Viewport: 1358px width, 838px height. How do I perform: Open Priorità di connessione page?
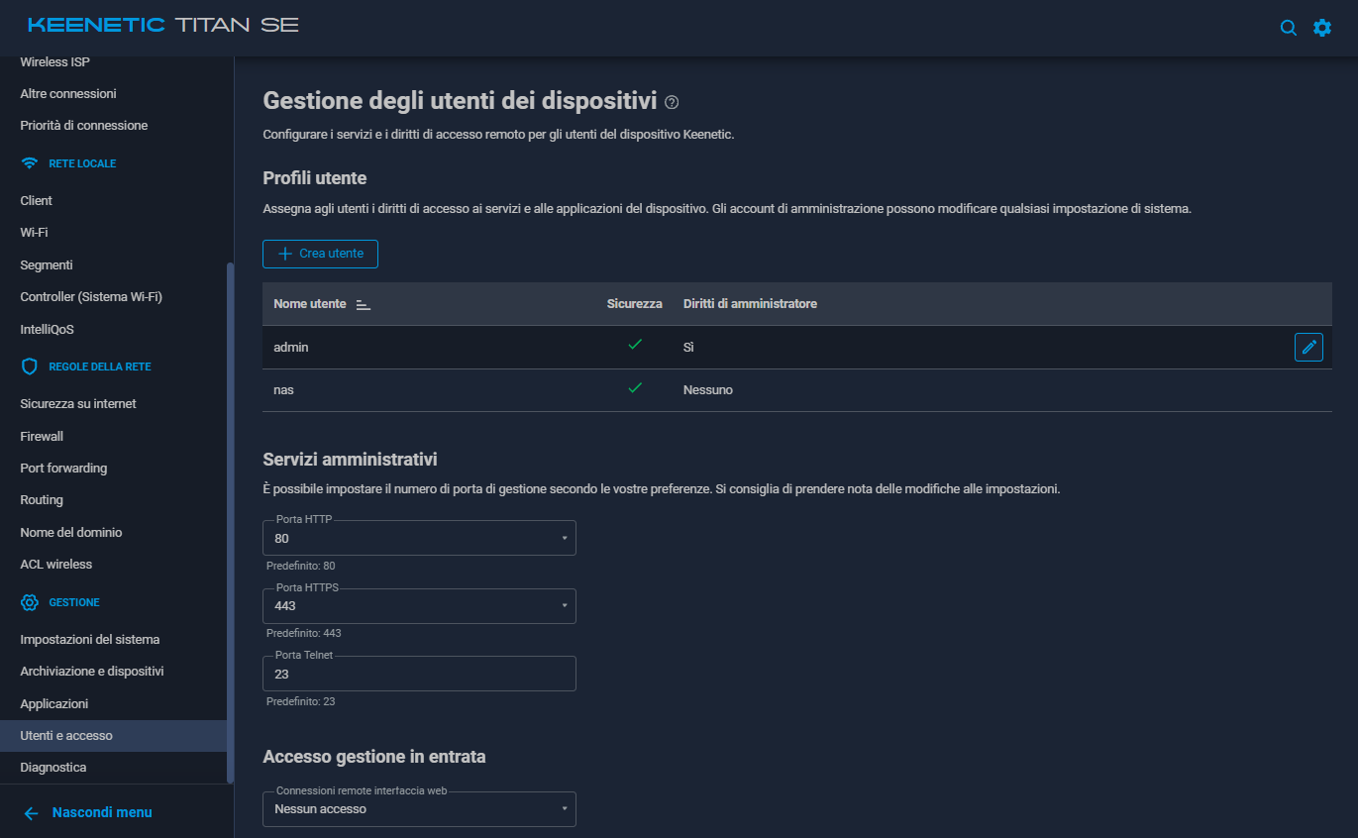pos(84,126)
